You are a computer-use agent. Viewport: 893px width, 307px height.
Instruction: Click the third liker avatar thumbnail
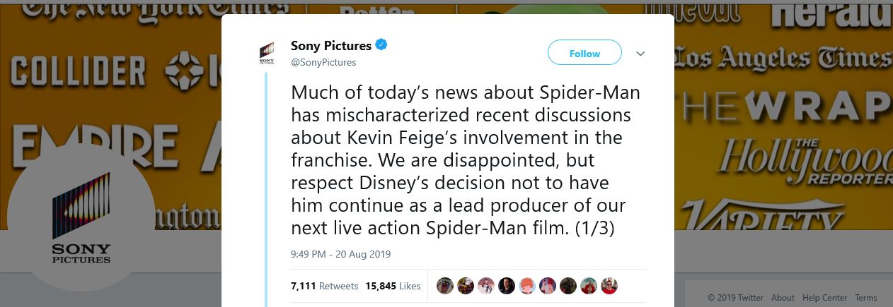click(485, 286)
